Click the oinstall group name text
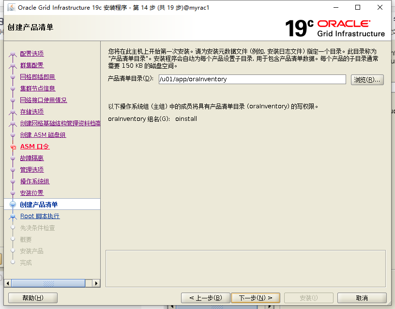 (x=186, y=119)
